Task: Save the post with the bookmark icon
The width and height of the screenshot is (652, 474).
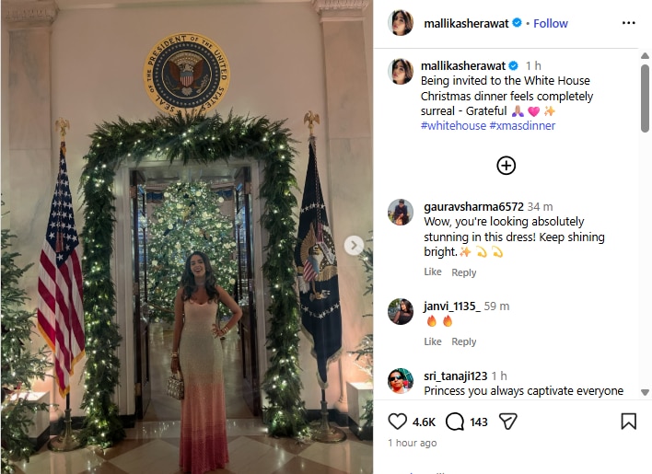Action: click(628, 422)
